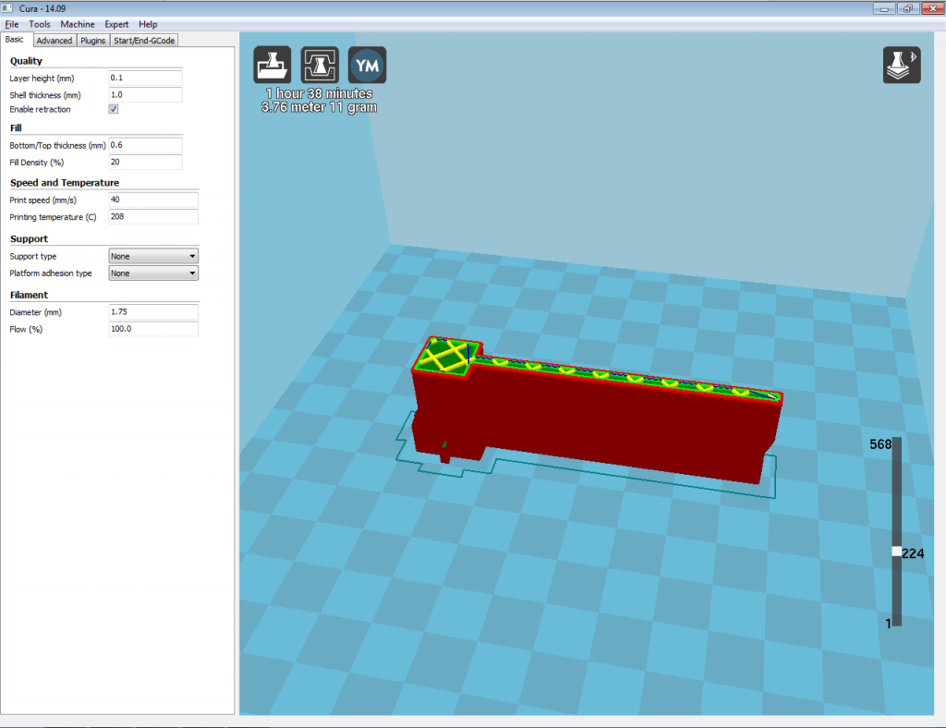
Task: Open the Expert menu
Action: [x=116, y=24]
